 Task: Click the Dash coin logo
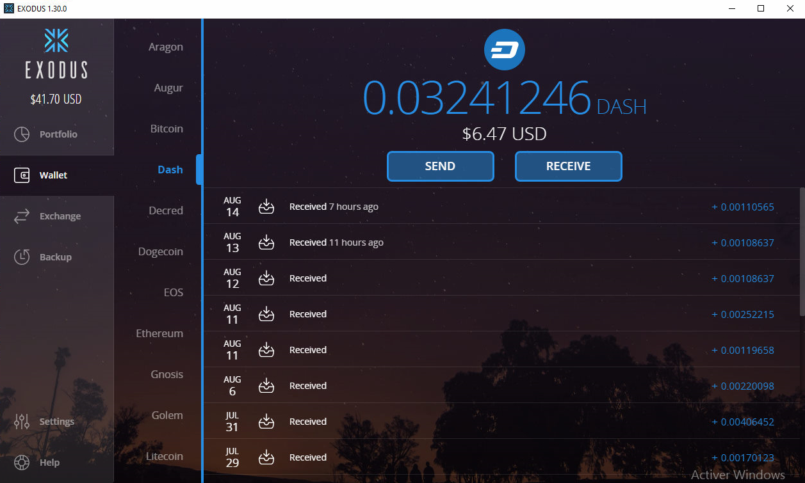504,49
